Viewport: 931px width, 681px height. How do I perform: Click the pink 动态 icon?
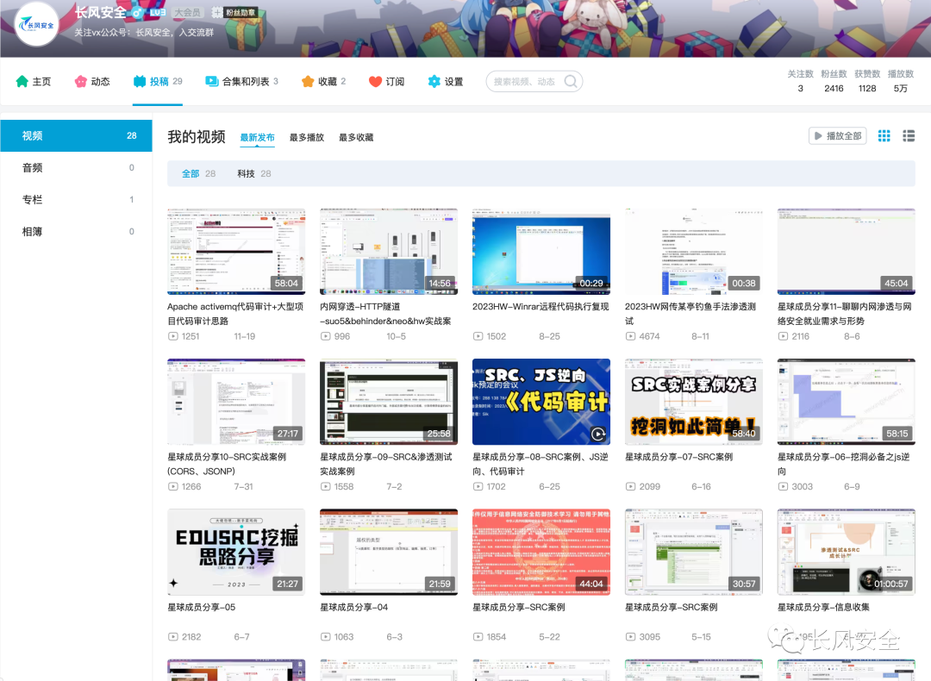(x=81, y=81)
